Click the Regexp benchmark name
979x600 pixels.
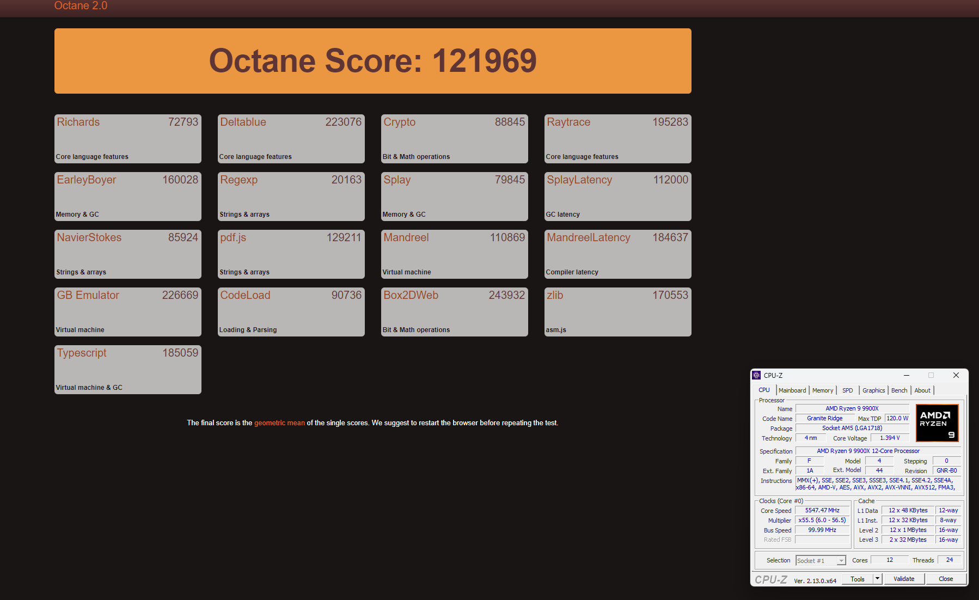coord(238,180)
